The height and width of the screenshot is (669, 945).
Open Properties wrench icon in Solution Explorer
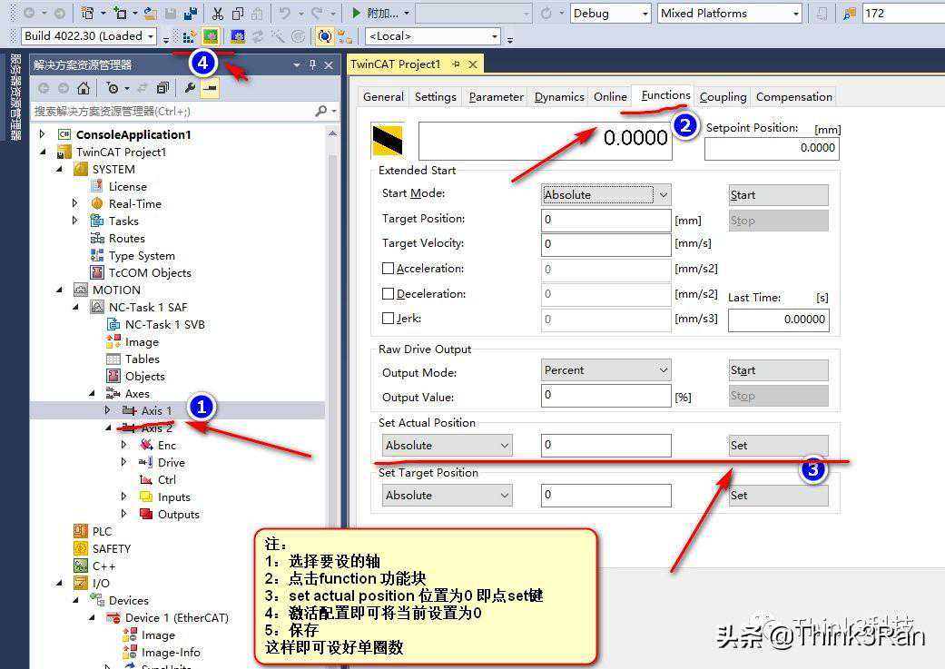pos(190,88)
